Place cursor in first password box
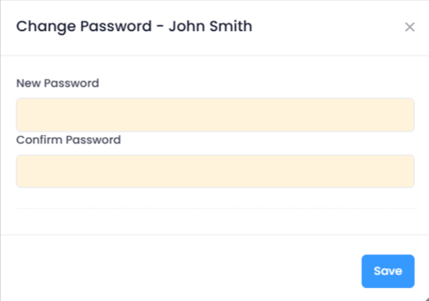Screen dimensions: 429x301 215,115
